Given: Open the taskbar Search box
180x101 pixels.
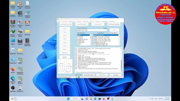Looking at the screenshot, I should point(75,99).
